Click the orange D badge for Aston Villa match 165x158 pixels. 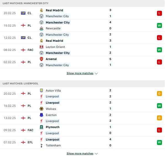coord(159,94)
